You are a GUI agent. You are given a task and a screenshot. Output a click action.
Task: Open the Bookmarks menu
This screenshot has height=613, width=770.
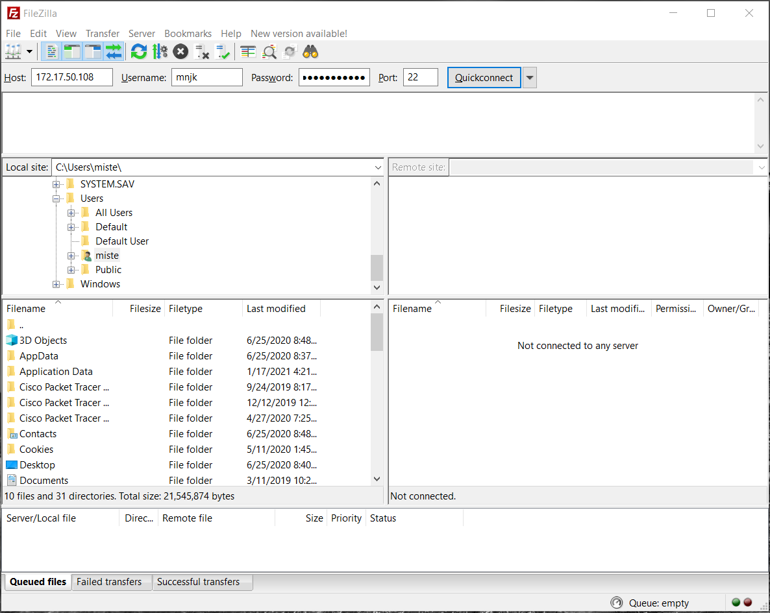tap(188, 33)
